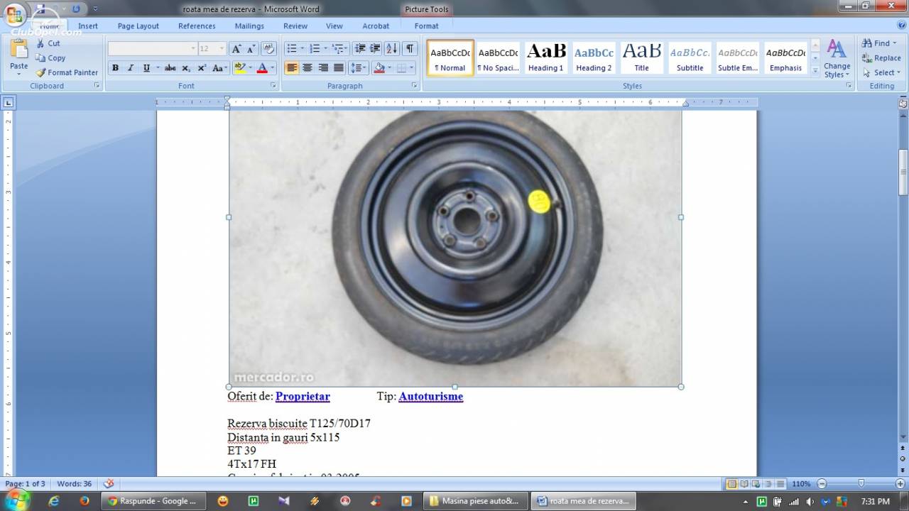Click the Copy icon
The width and height of the screenshot is (909, 511).
point(41,58)
